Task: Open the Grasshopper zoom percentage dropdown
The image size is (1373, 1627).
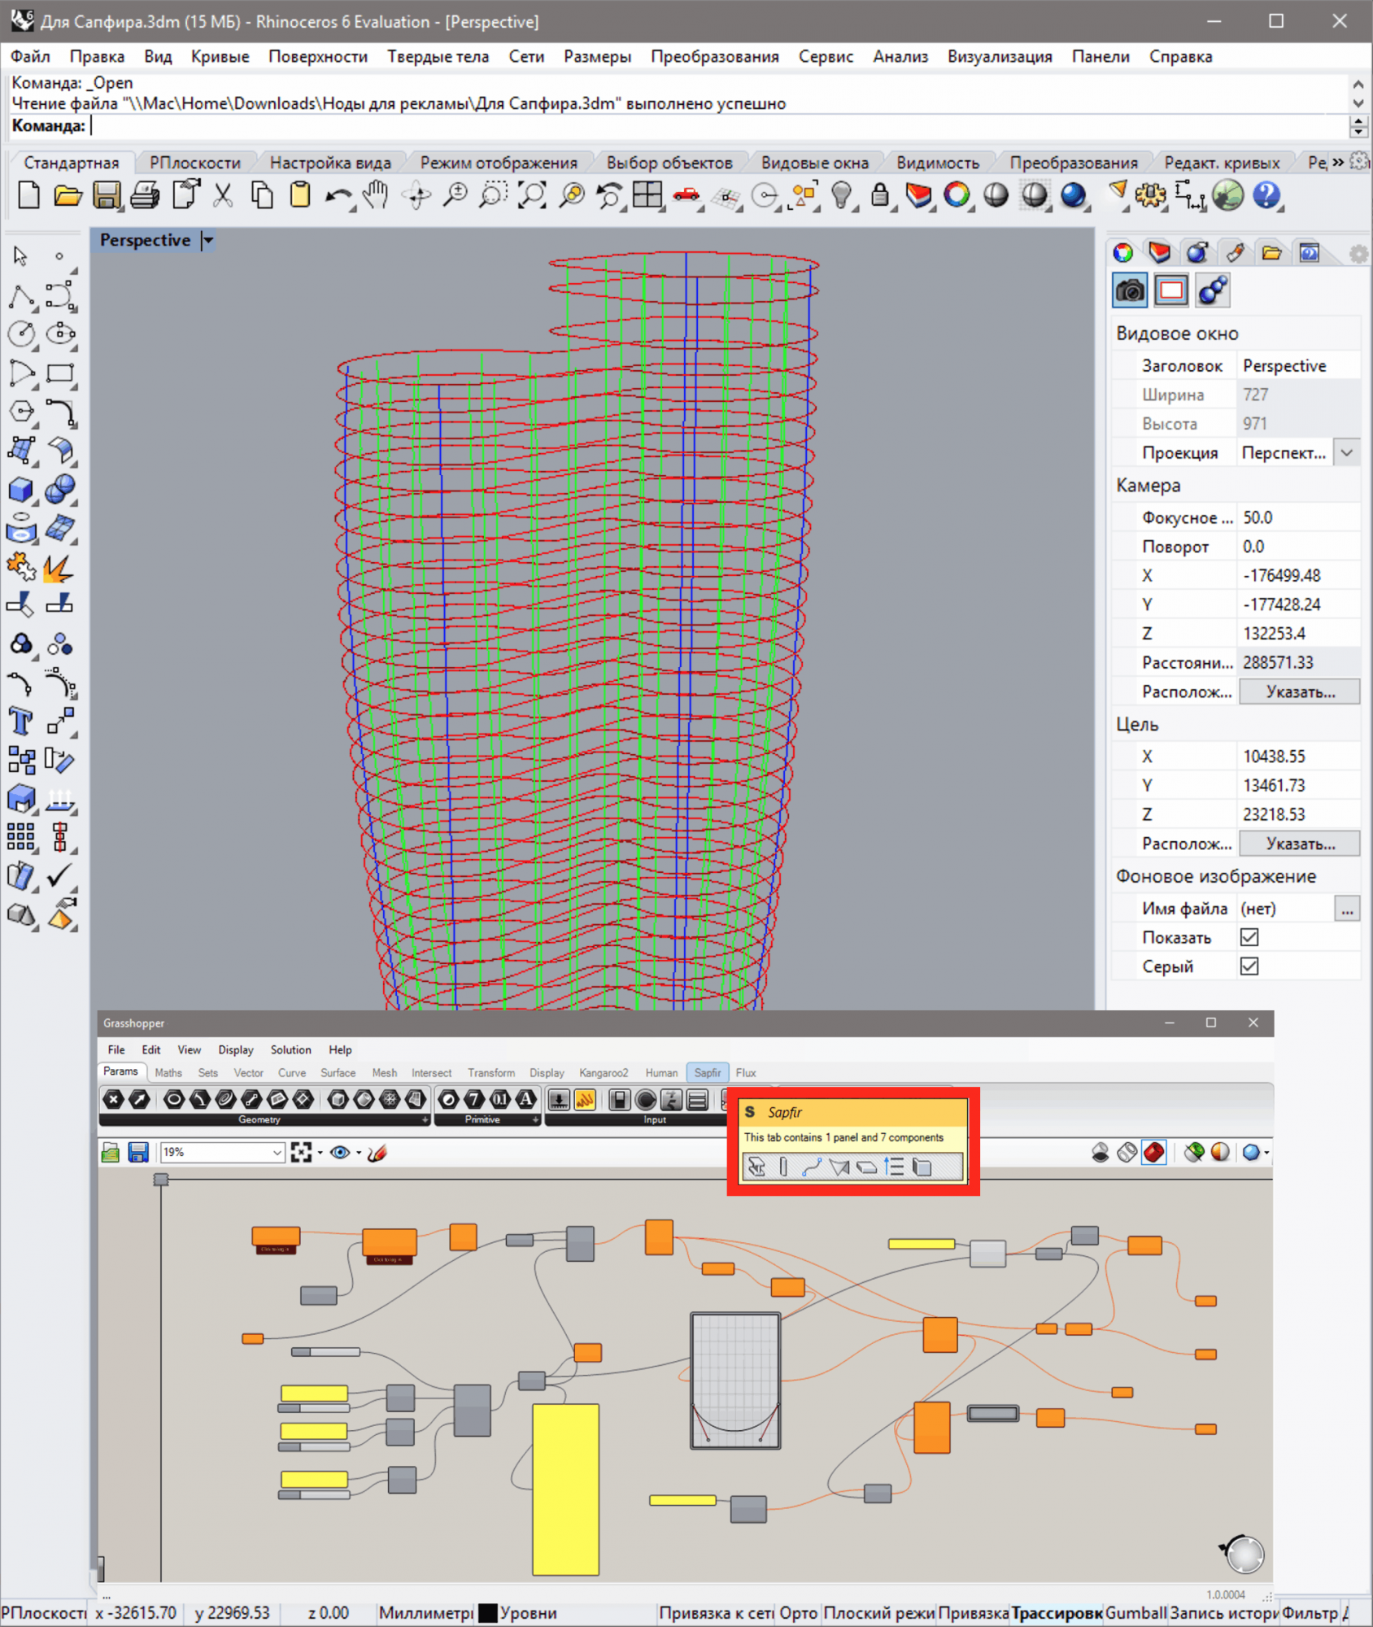Action: (x=277, y=1153)
